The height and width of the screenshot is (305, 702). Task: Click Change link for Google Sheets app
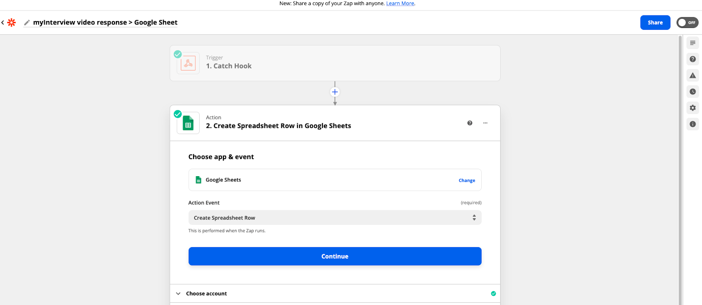pos(467,181)
